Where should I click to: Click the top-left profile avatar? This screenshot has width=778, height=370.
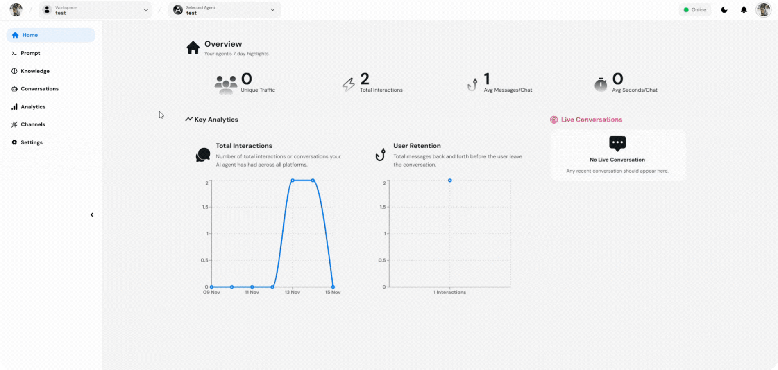coord(16,10)
